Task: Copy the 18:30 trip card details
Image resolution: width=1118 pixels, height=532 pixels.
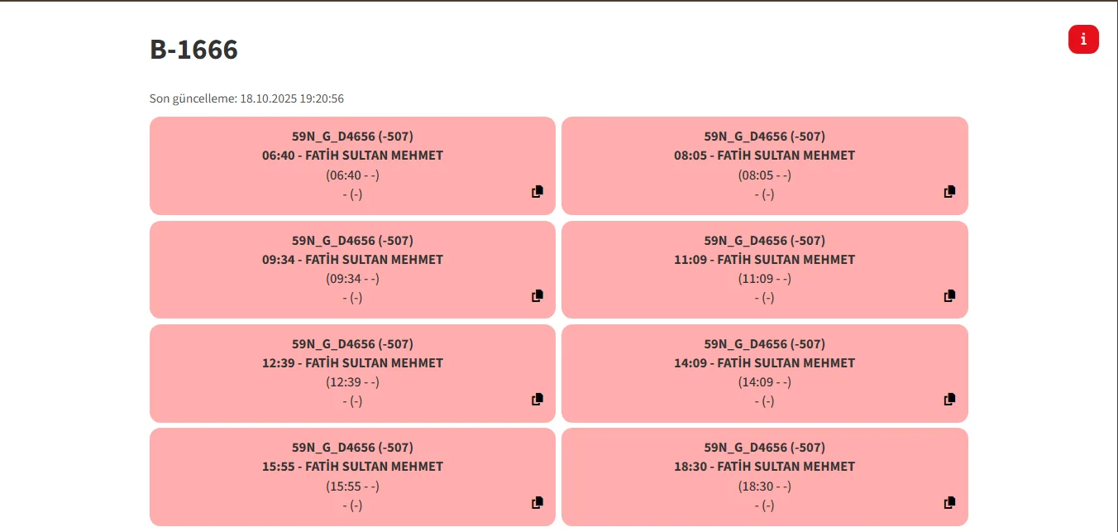Action: click(949, 502)
